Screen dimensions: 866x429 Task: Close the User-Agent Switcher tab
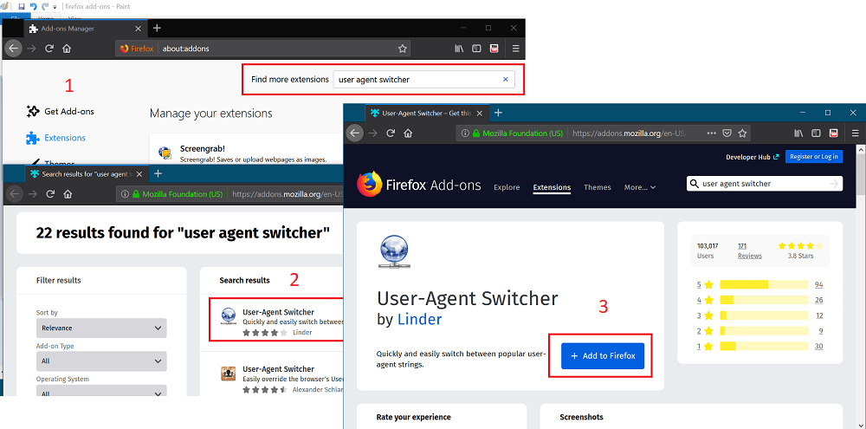click(x=480, y=113)
